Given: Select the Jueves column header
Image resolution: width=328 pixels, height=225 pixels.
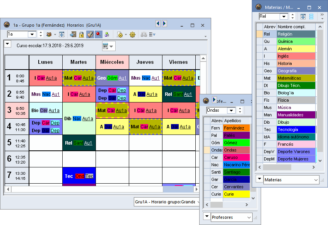Looking at the screenshot, I should pos(145,62).
